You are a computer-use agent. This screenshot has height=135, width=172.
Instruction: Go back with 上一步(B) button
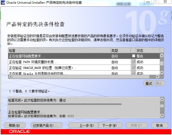(x=83, y=125)
